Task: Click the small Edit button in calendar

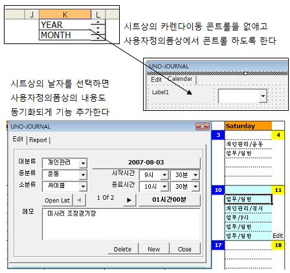Action: pos(278,235)
